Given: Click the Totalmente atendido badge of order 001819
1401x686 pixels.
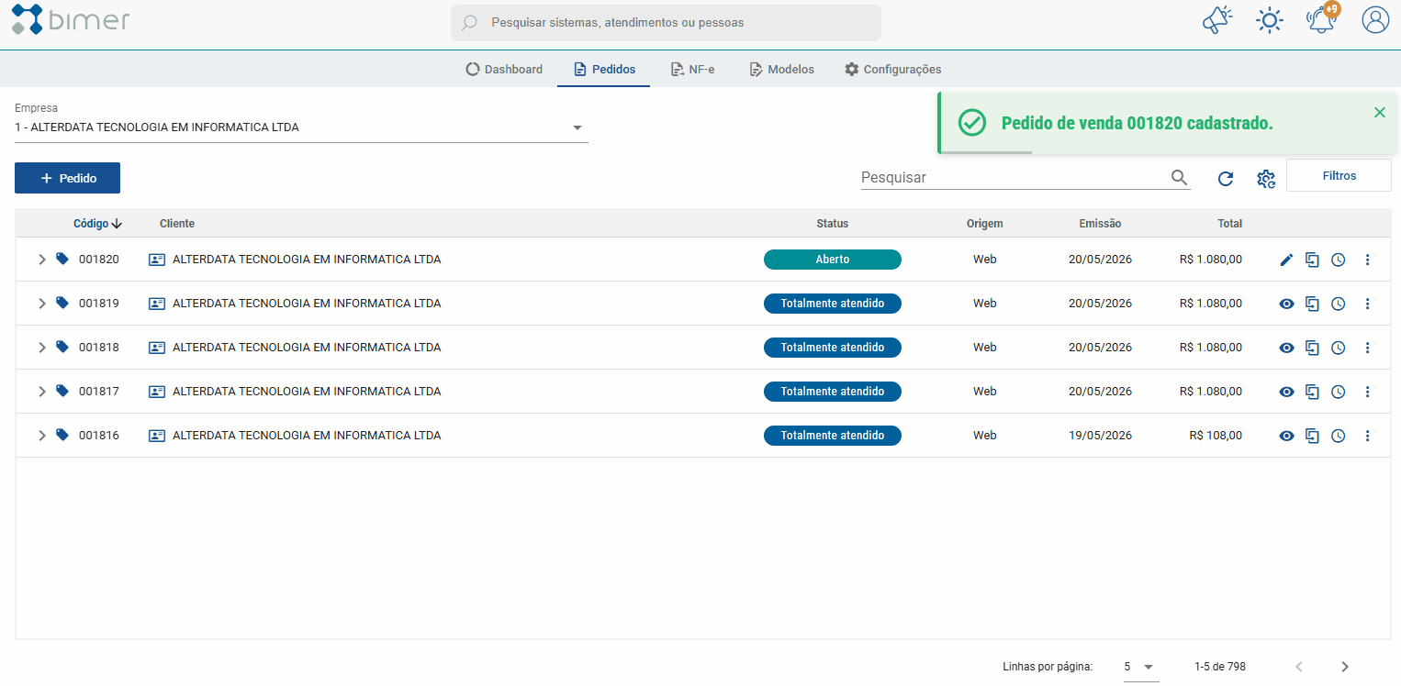Looking at the screenshot, I should click(833, 304).
